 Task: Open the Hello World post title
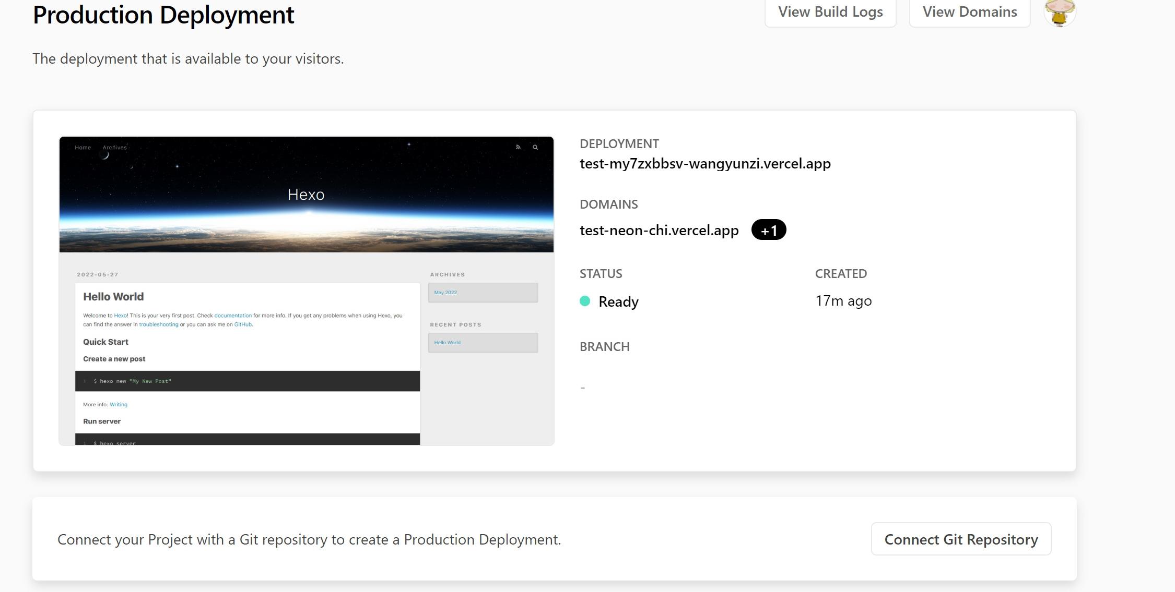113,297
